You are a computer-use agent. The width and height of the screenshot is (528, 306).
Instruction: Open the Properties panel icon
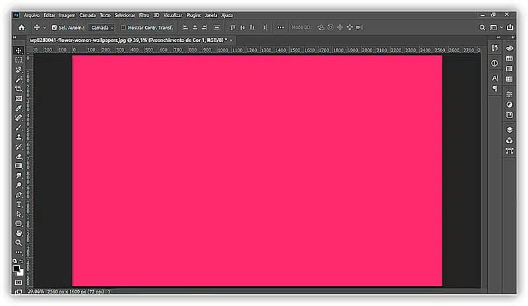tap(510, 94)
